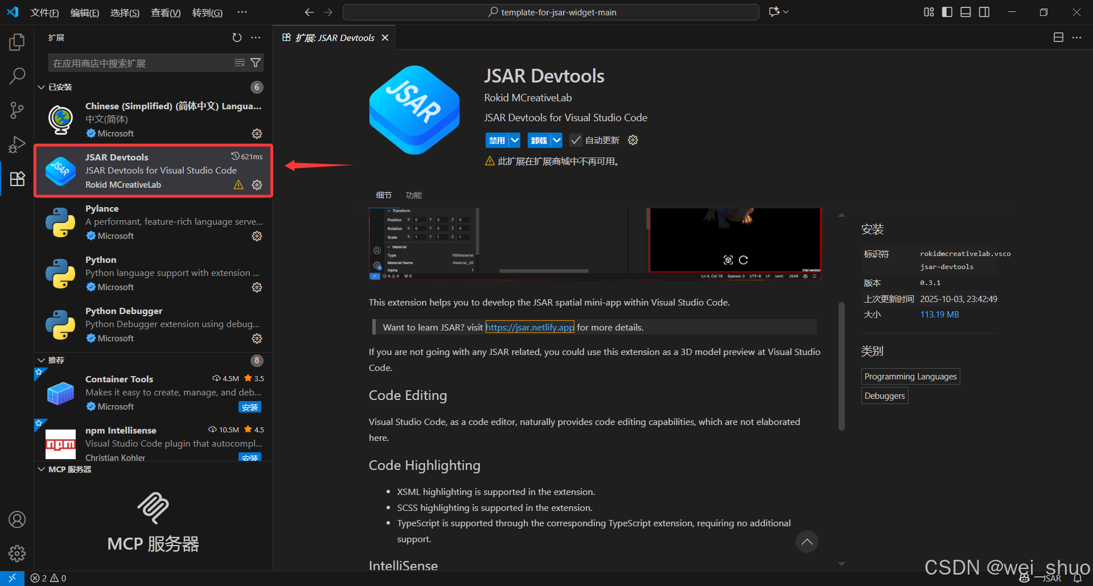Open the Search view in activity bar

point(17,76)
